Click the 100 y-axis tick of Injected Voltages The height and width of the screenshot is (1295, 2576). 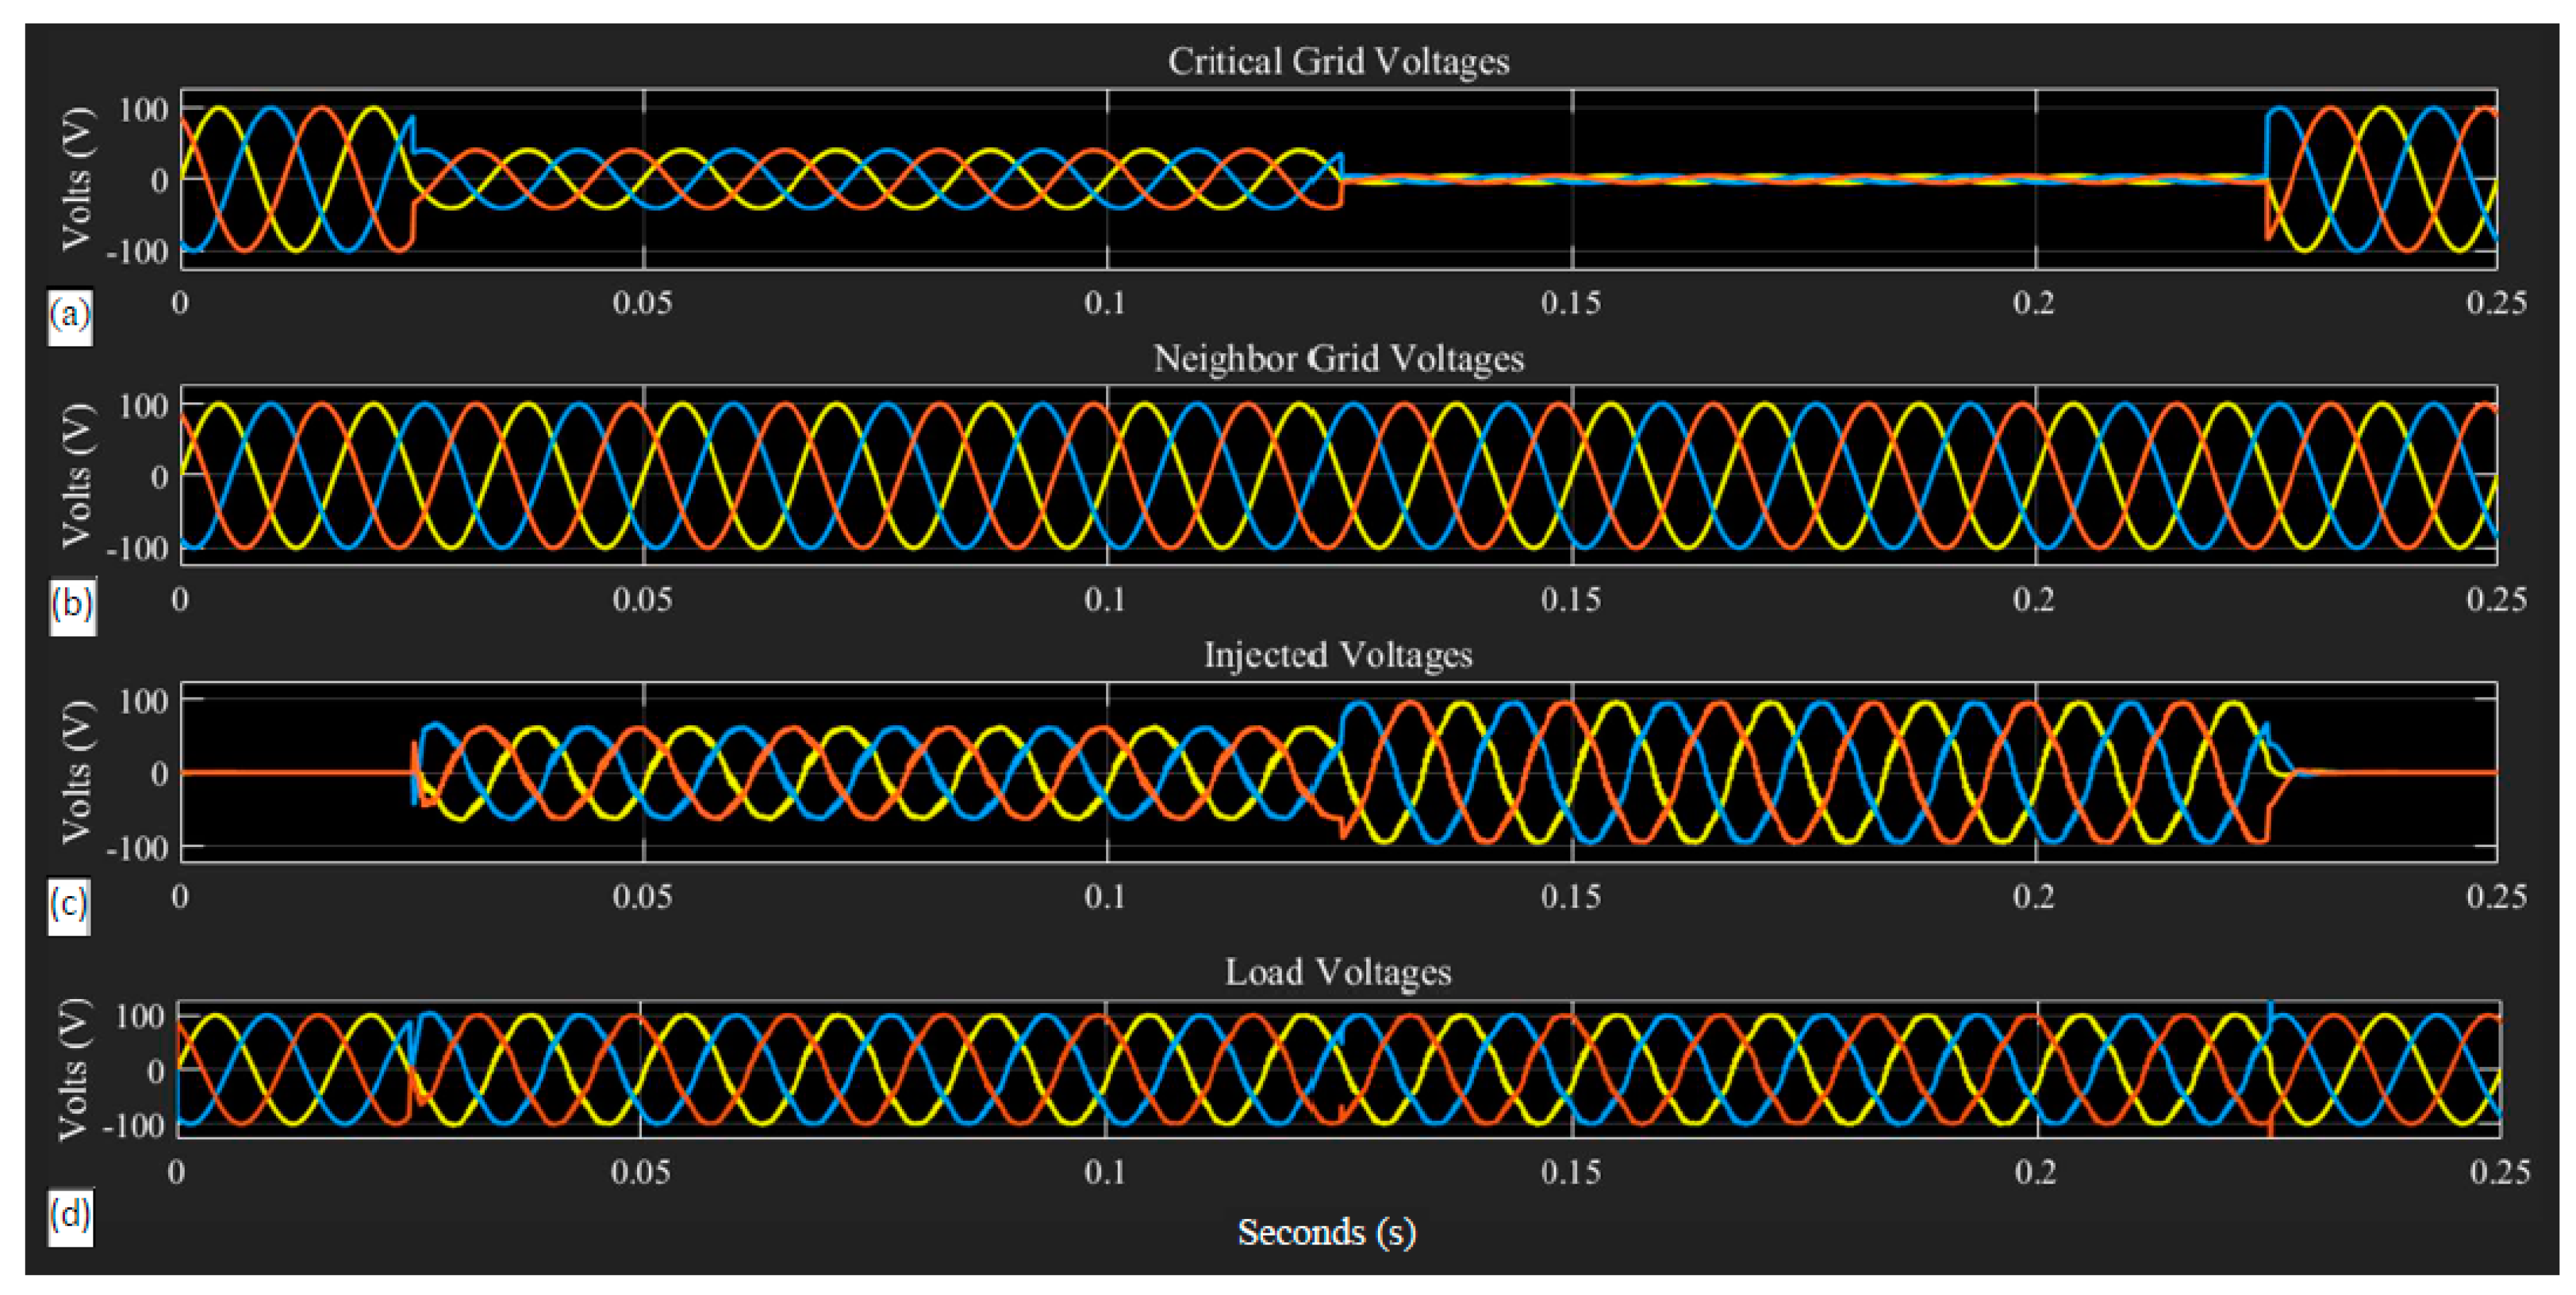tap(144, 702)
